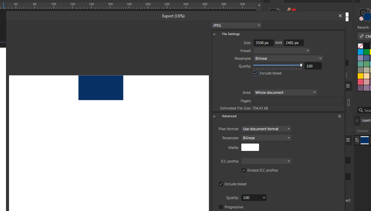This screenshot has height=211, width=371.
Task: Click the Pages input field
Action: (298, 101)
